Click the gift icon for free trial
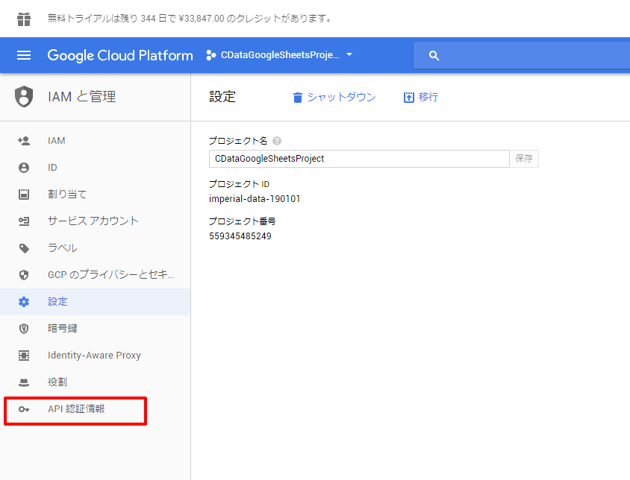630x480 pixels. pos(24,19)
